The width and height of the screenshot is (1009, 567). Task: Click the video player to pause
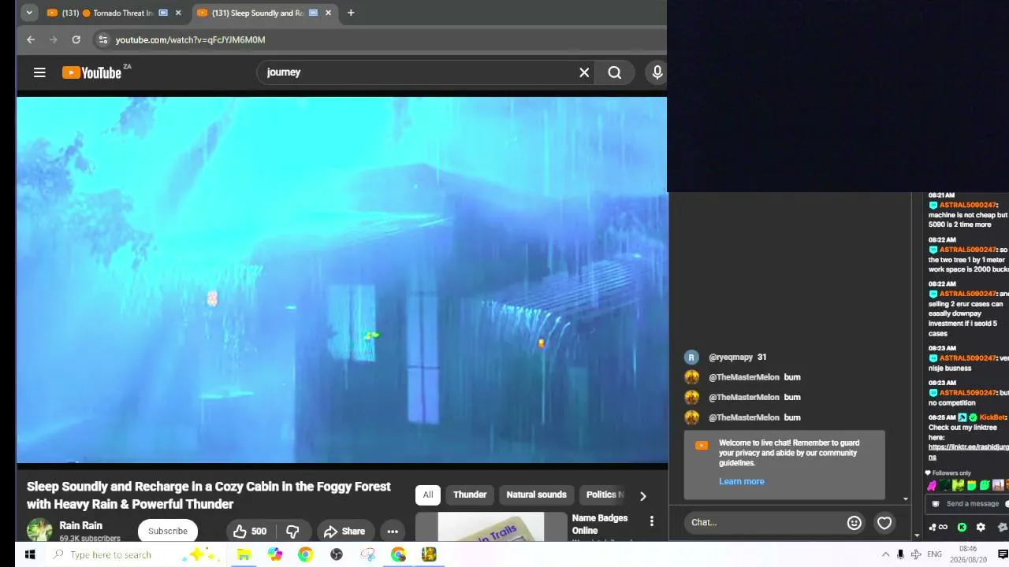click(x=341, y=280)
